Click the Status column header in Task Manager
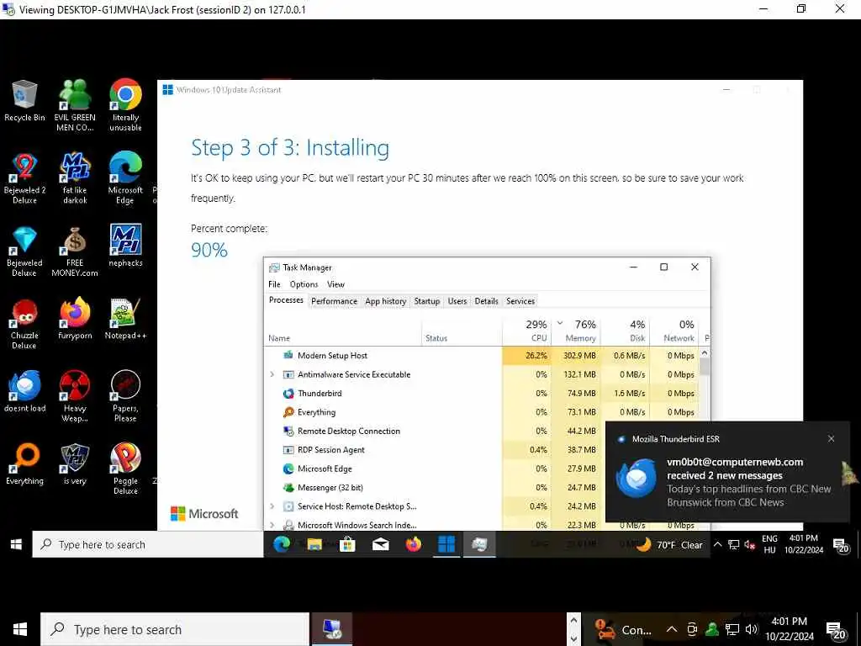The height and width of the screenshot is (646, 861). tap(462, 331)
